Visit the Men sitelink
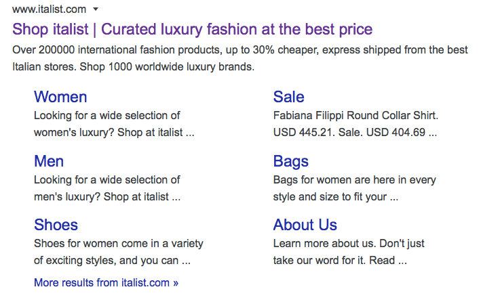The width and height of the screenshot is (498, 304). coord(49,161)
